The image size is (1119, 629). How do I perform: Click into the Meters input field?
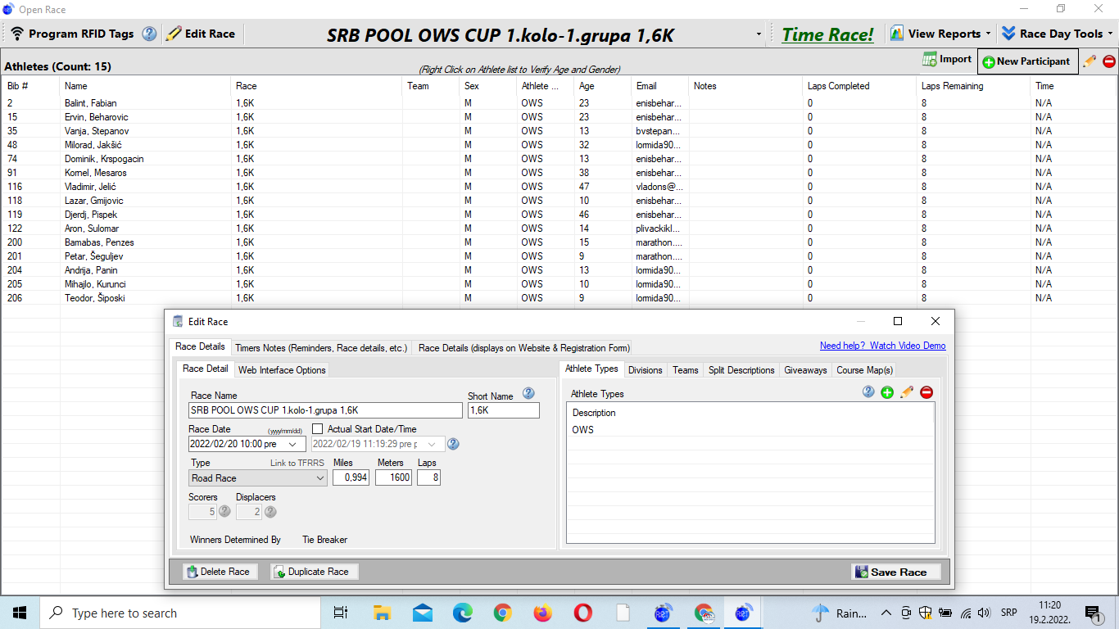click(x=393, y=477)
